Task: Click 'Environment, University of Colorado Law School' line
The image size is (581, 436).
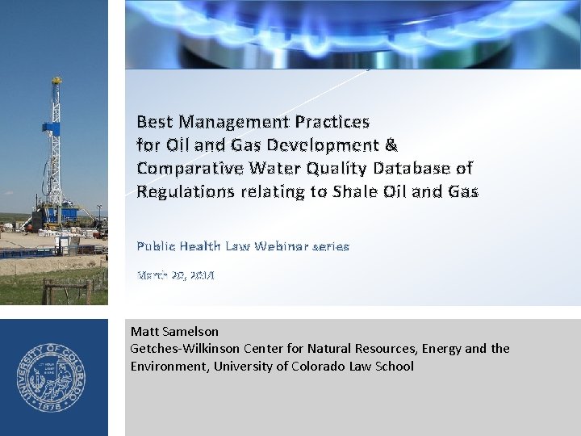Action: (272, 367)
